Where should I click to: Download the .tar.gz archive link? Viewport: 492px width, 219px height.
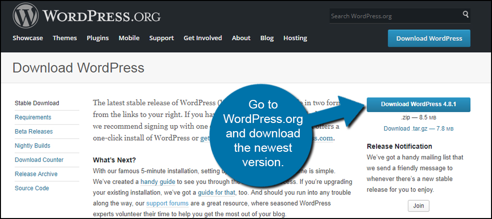[x=418, y=129]
